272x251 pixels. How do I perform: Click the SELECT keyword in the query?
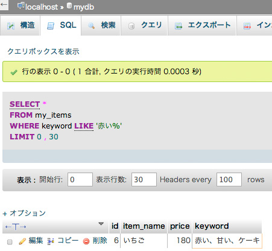tap(25, 104)
